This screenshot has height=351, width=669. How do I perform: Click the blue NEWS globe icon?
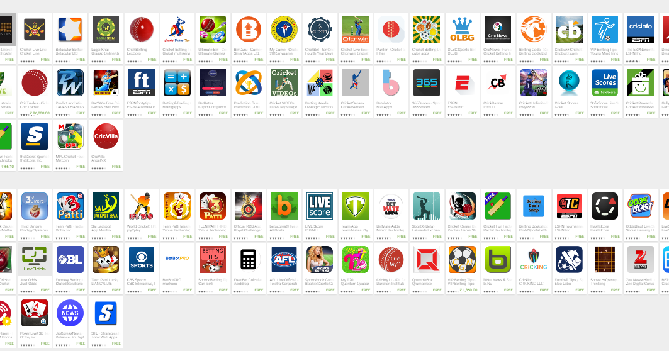[70, 313]
